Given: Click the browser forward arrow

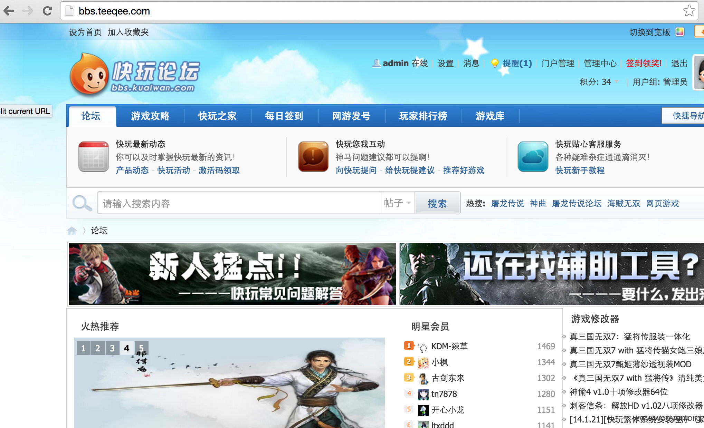Looking at the screenshot, I should pos(28,11).
